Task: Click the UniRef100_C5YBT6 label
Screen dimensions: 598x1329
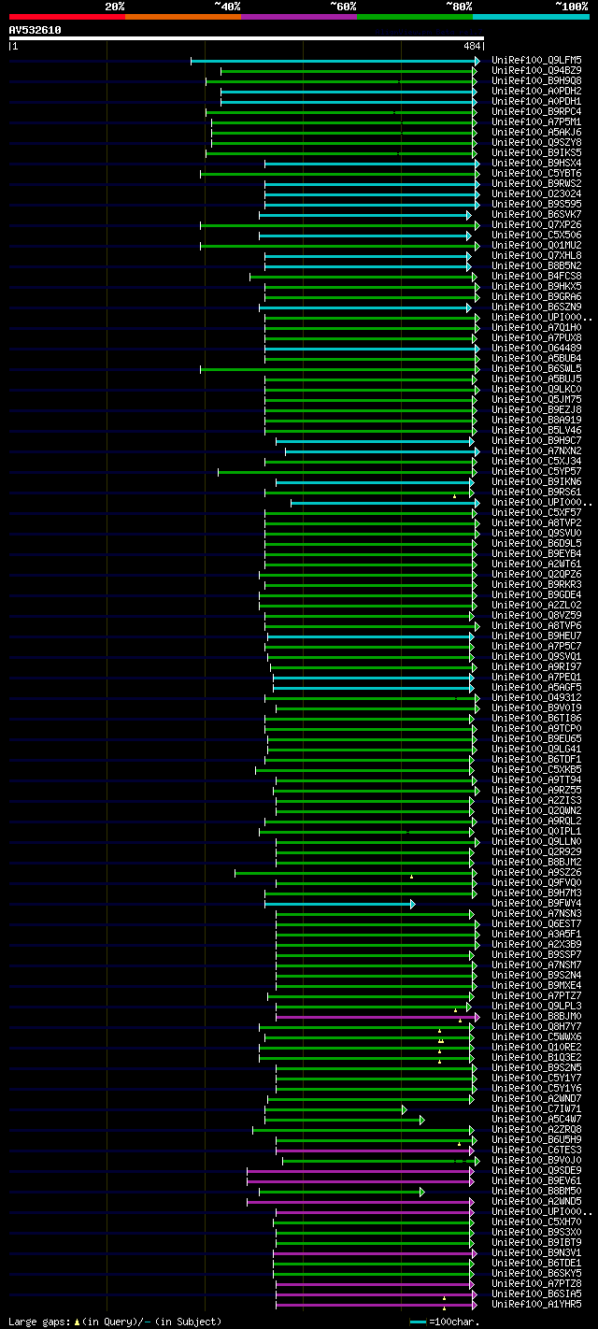Action: (536, 174)
